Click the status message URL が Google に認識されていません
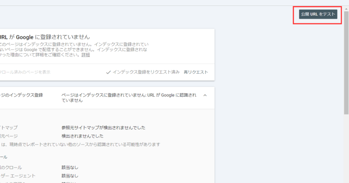349x183 pixels. 129,98
